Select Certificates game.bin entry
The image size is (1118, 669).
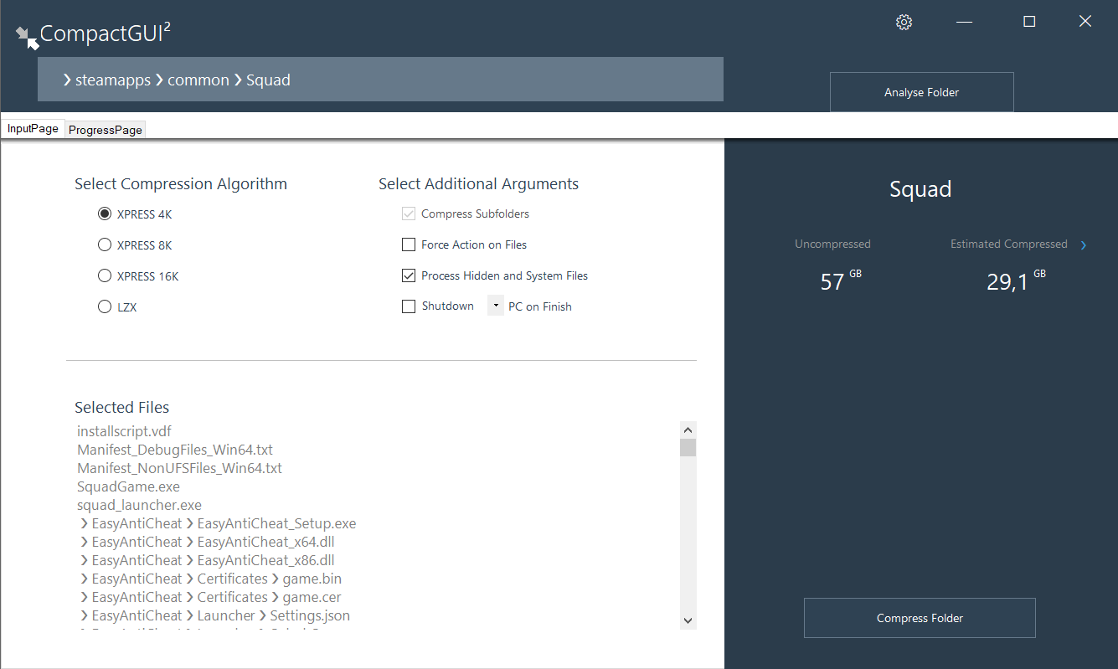[210, 579]
